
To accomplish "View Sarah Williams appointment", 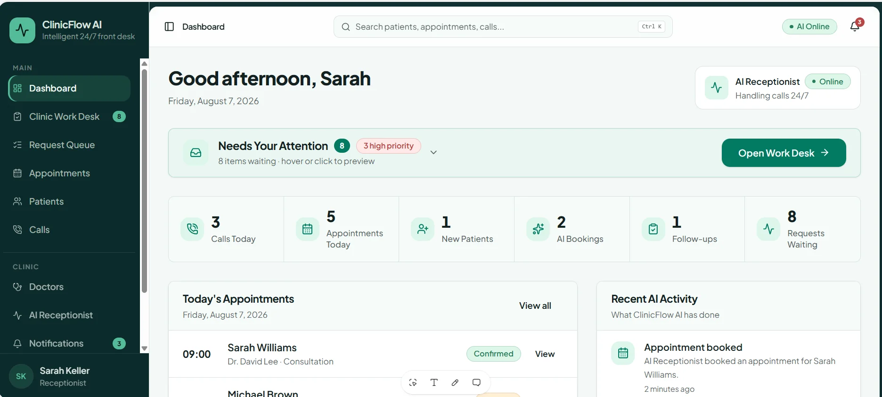I will (545, 354).
